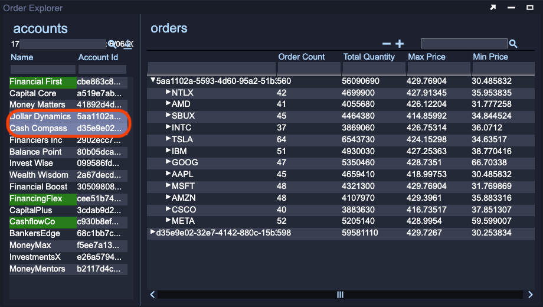Click the accounts download icon

127,44
